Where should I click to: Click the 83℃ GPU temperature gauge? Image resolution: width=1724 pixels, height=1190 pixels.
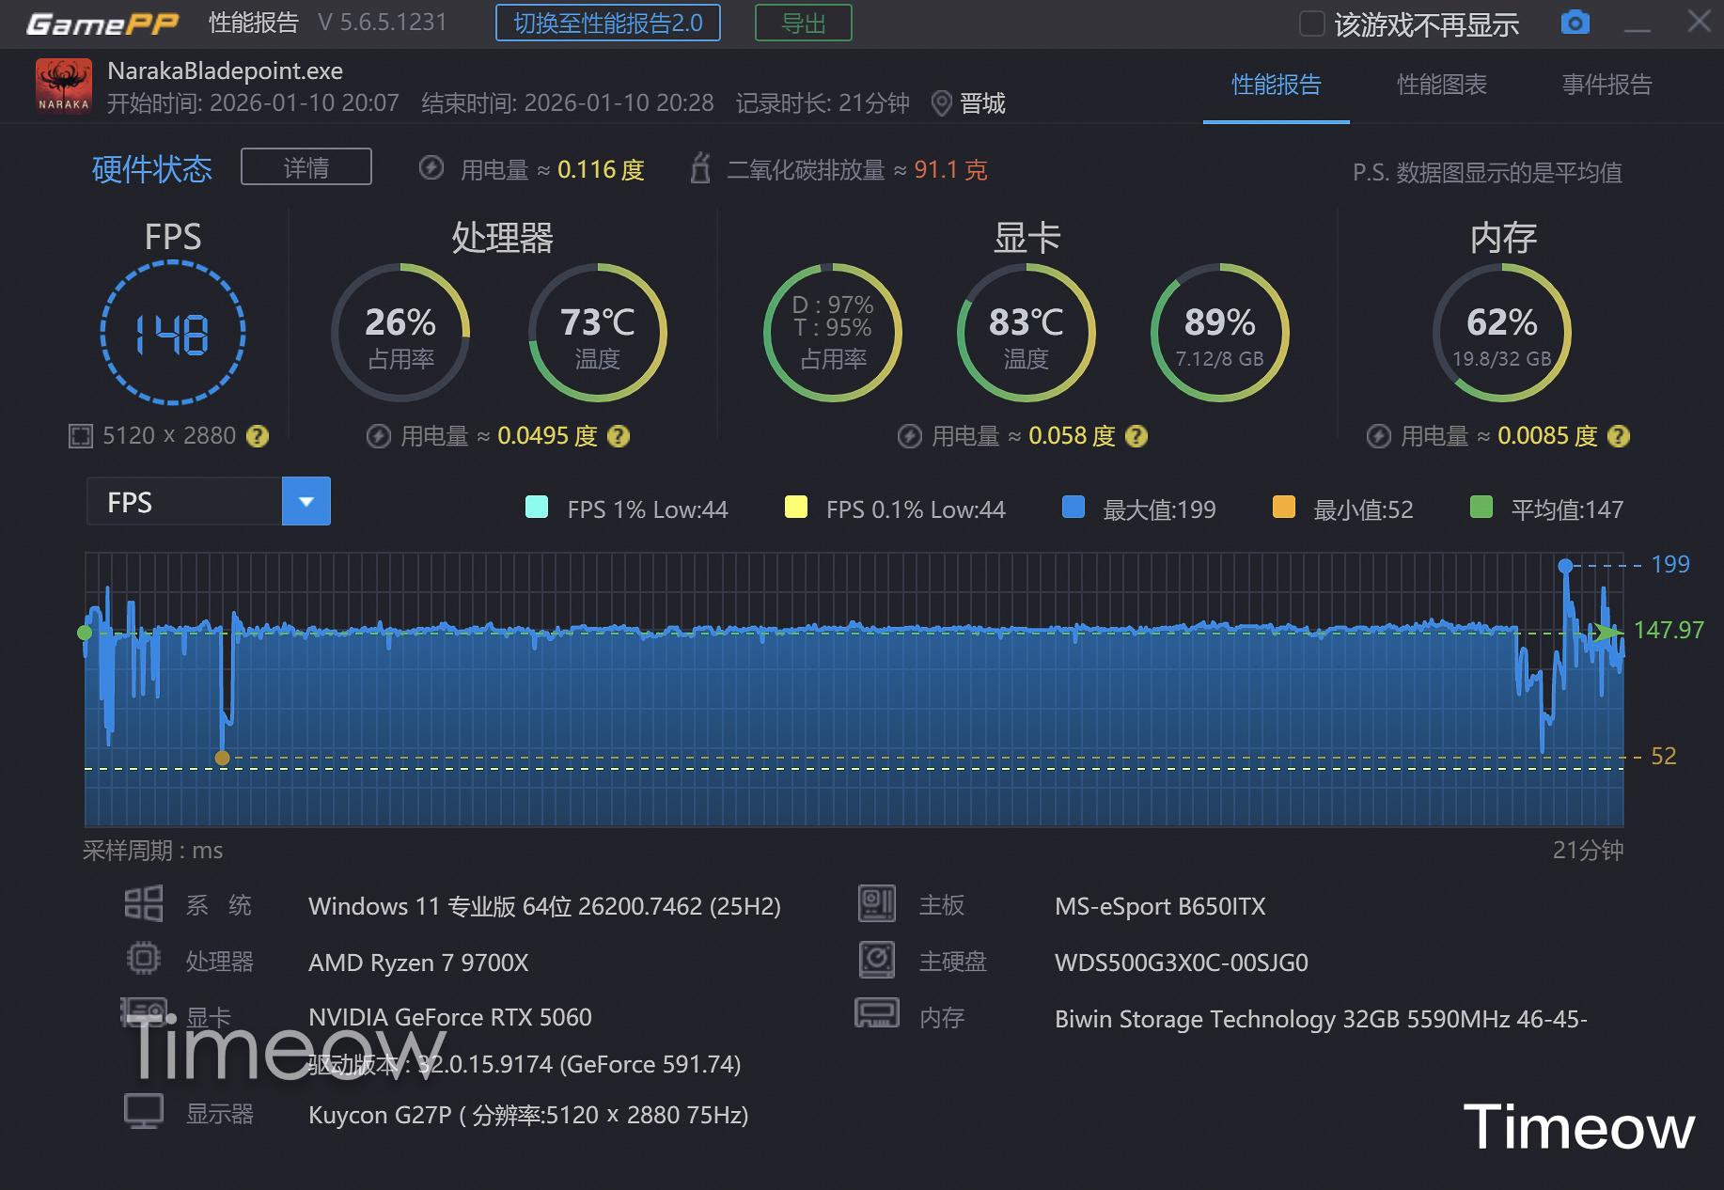pyautogui.click(x=1027, y=333)
